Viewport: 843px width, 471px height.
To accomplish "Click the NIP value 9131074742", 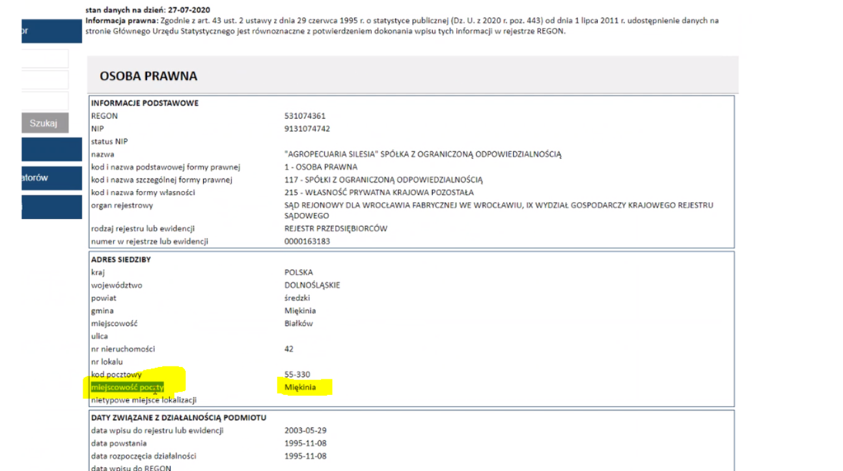I will pyautogui.click(x=307, y=129).
